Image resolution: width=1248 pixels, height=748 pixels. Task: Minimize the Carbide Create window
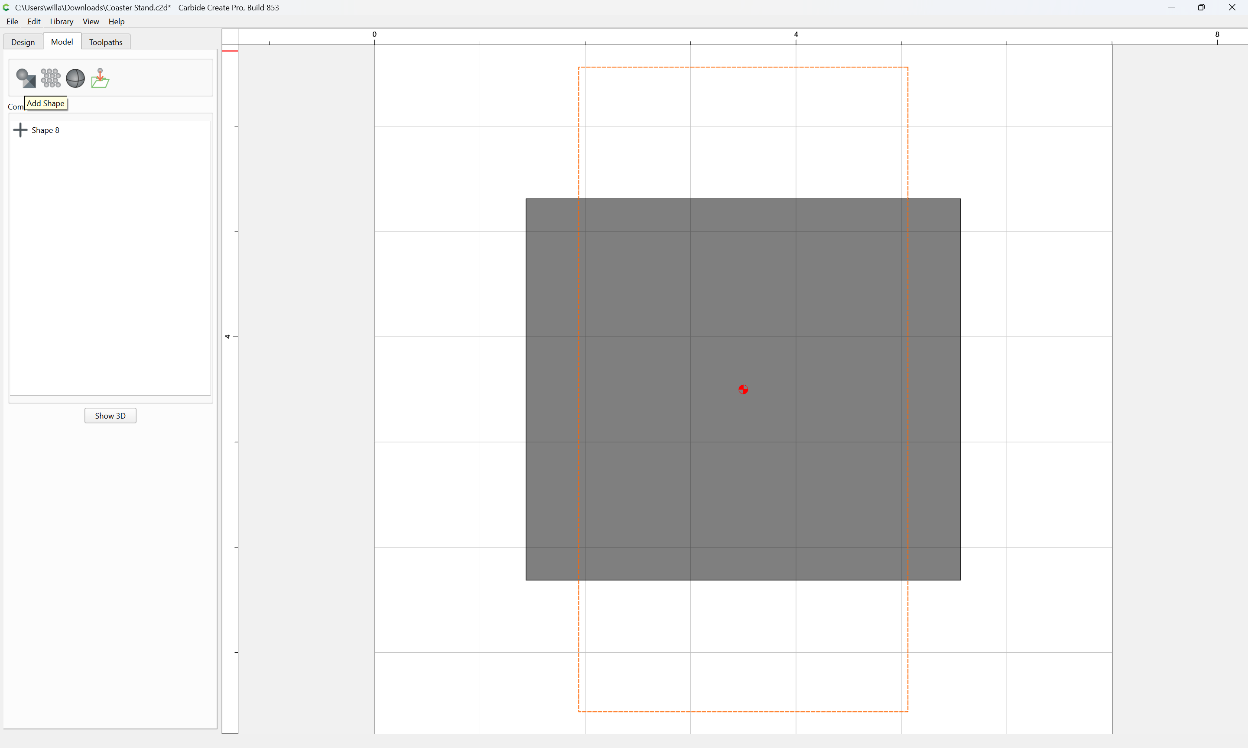[x=1171, y=7]
